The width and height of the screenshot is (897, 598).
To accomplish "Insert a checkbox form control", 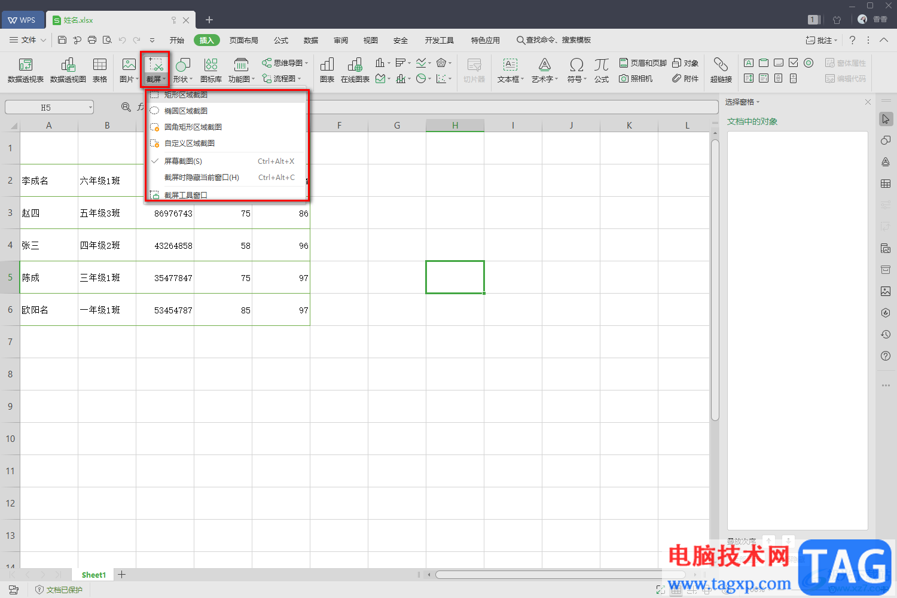I will click(794, 63).
